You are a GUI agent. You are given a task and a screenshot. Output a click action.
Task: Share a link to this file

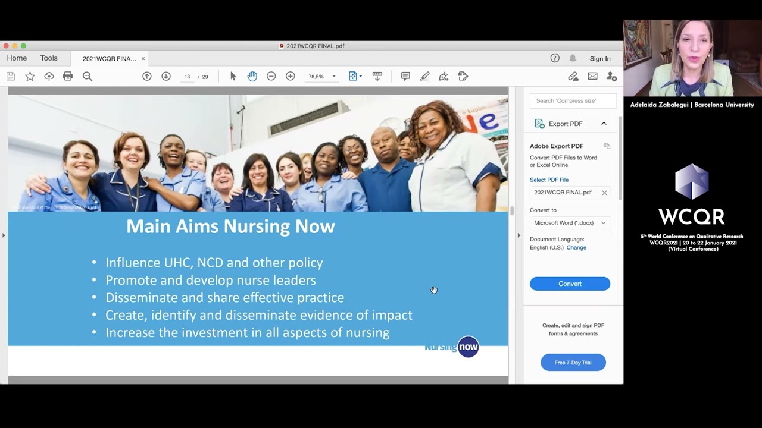pos(573,76)
